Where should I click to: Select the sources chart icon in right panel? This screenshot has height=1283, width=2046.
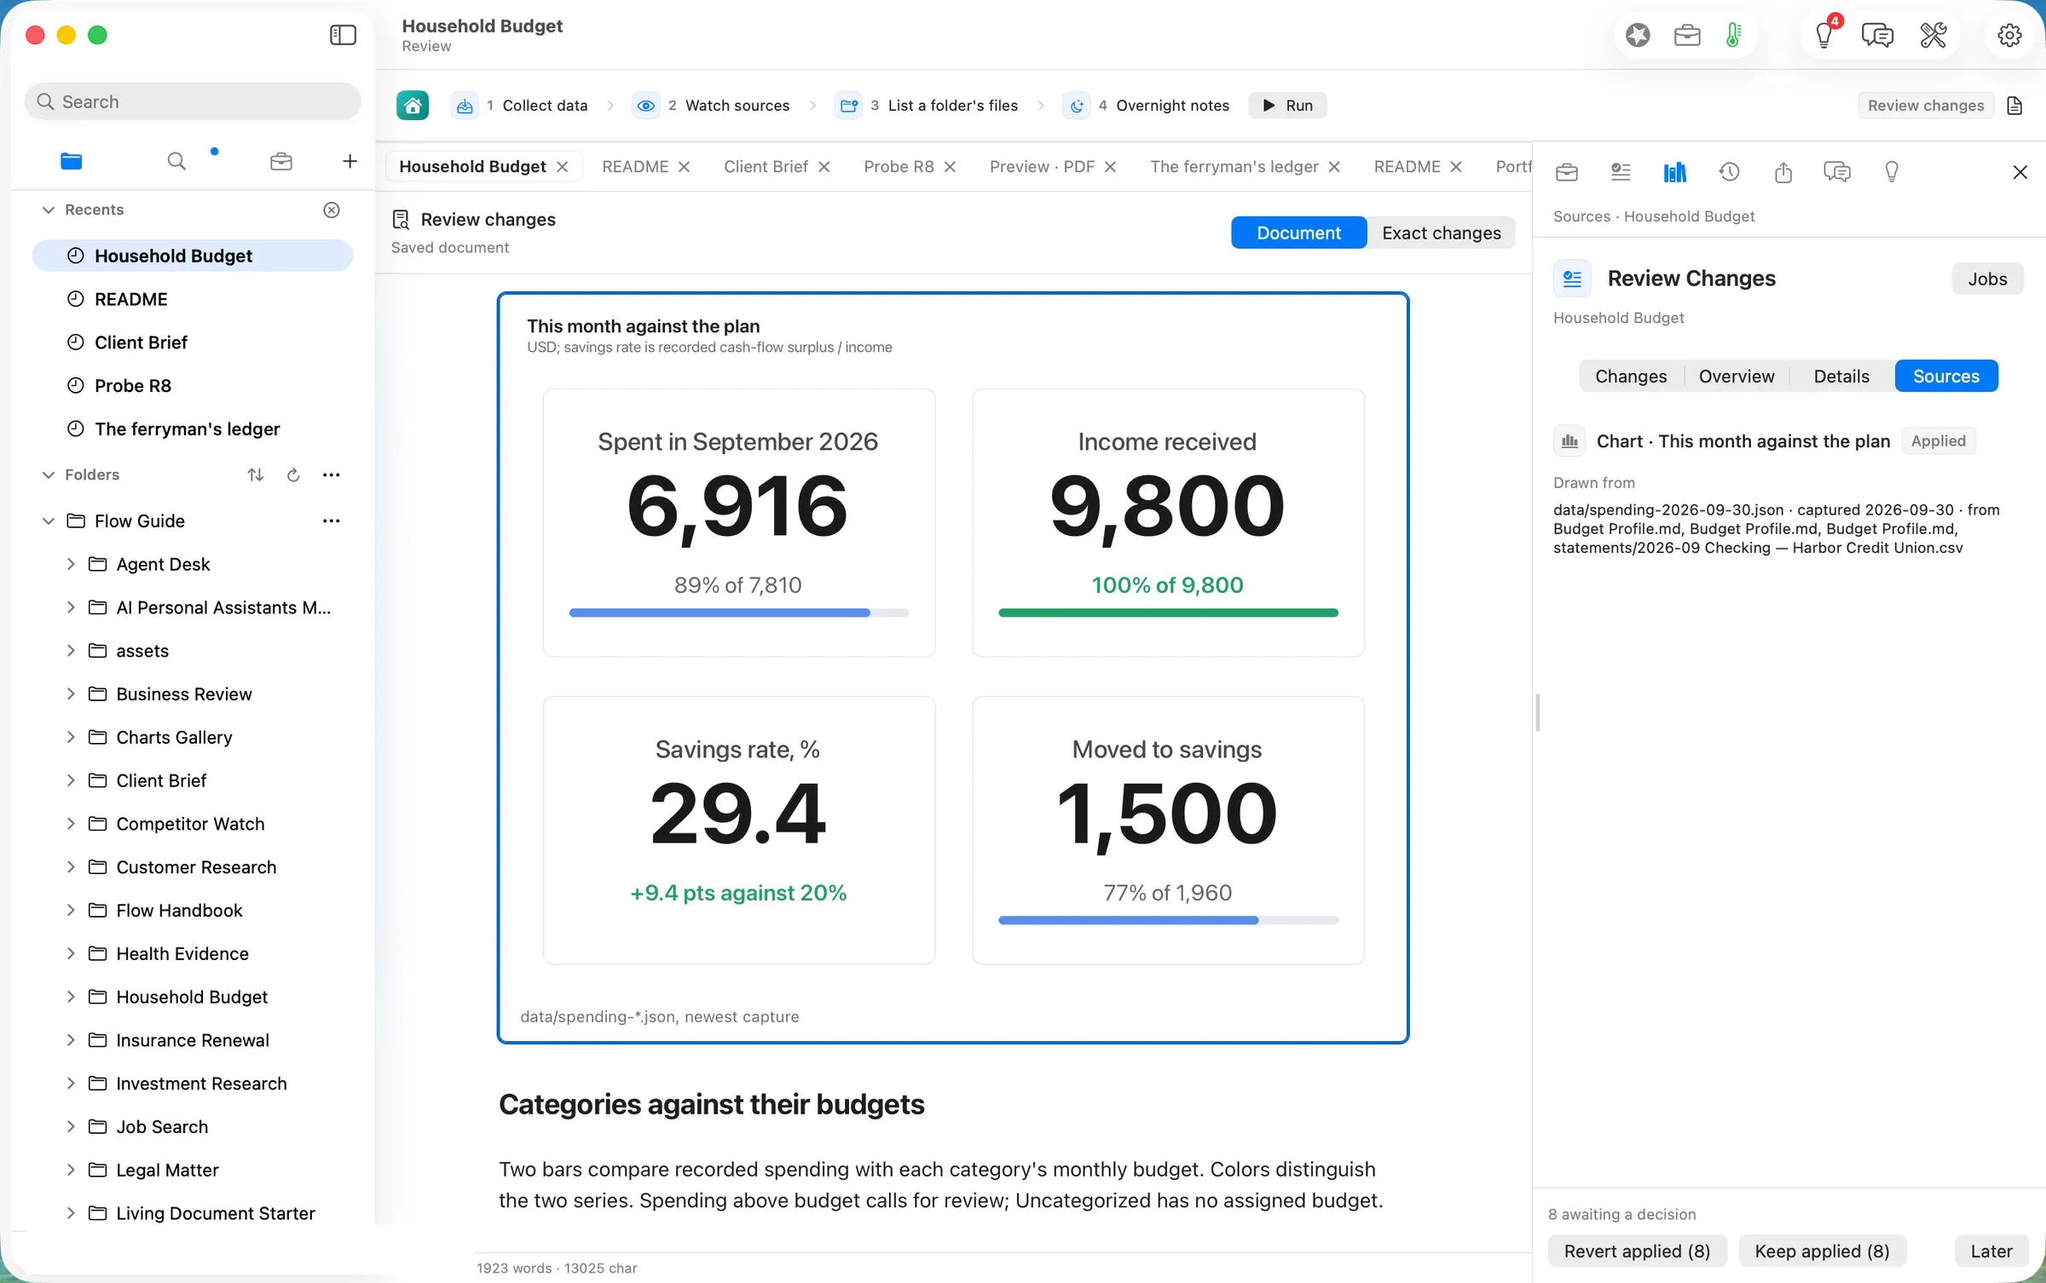1674,172
